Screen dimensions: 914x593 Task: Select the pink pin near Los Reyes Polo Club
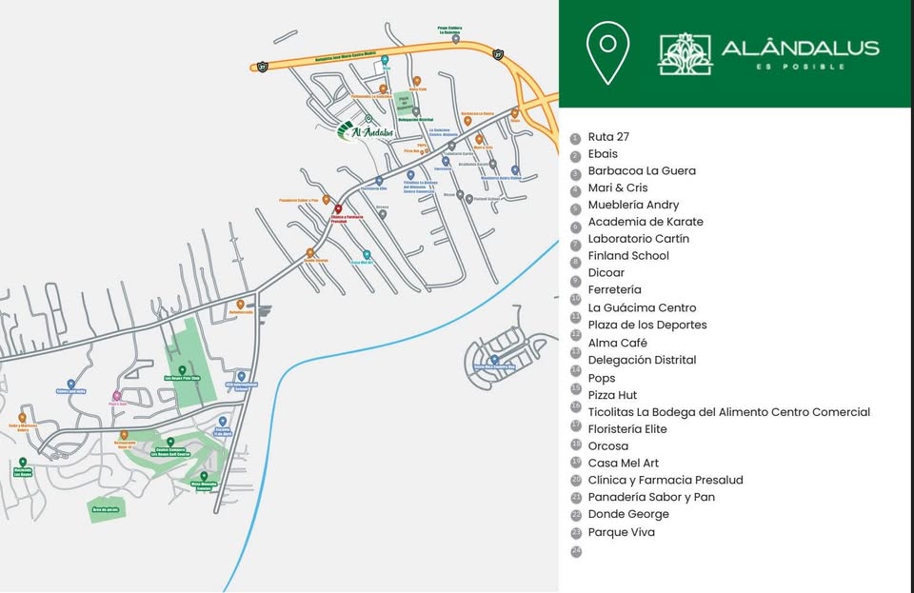[x=116, y=396]
